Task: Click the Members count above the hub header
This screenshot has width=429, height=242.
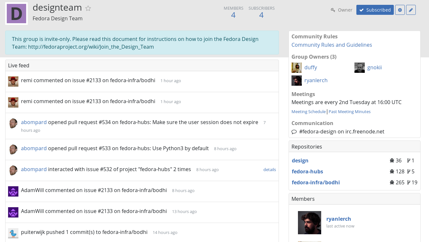Action: point(233,15)
